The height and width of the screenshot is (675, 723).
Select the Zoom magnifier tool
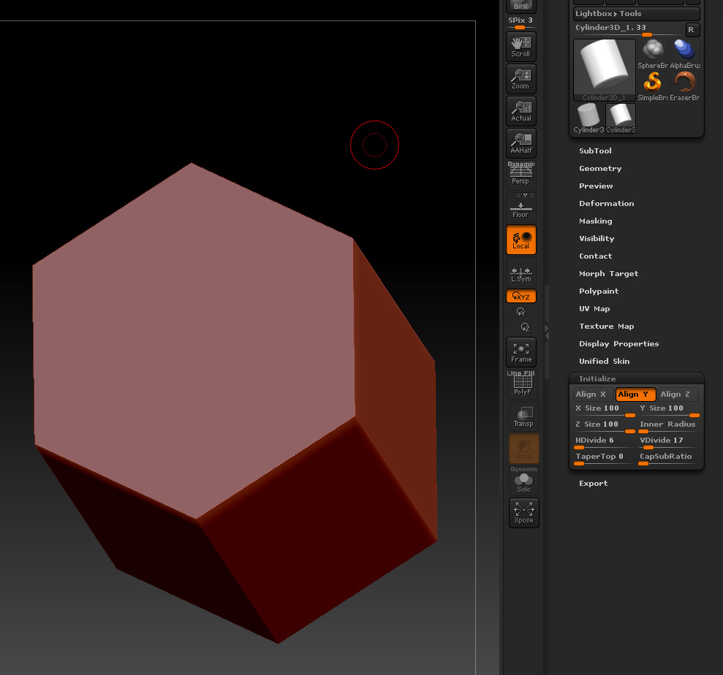point(521,78)
